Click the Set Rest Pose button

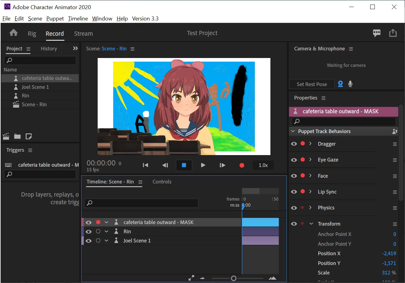tap(312, 84)
